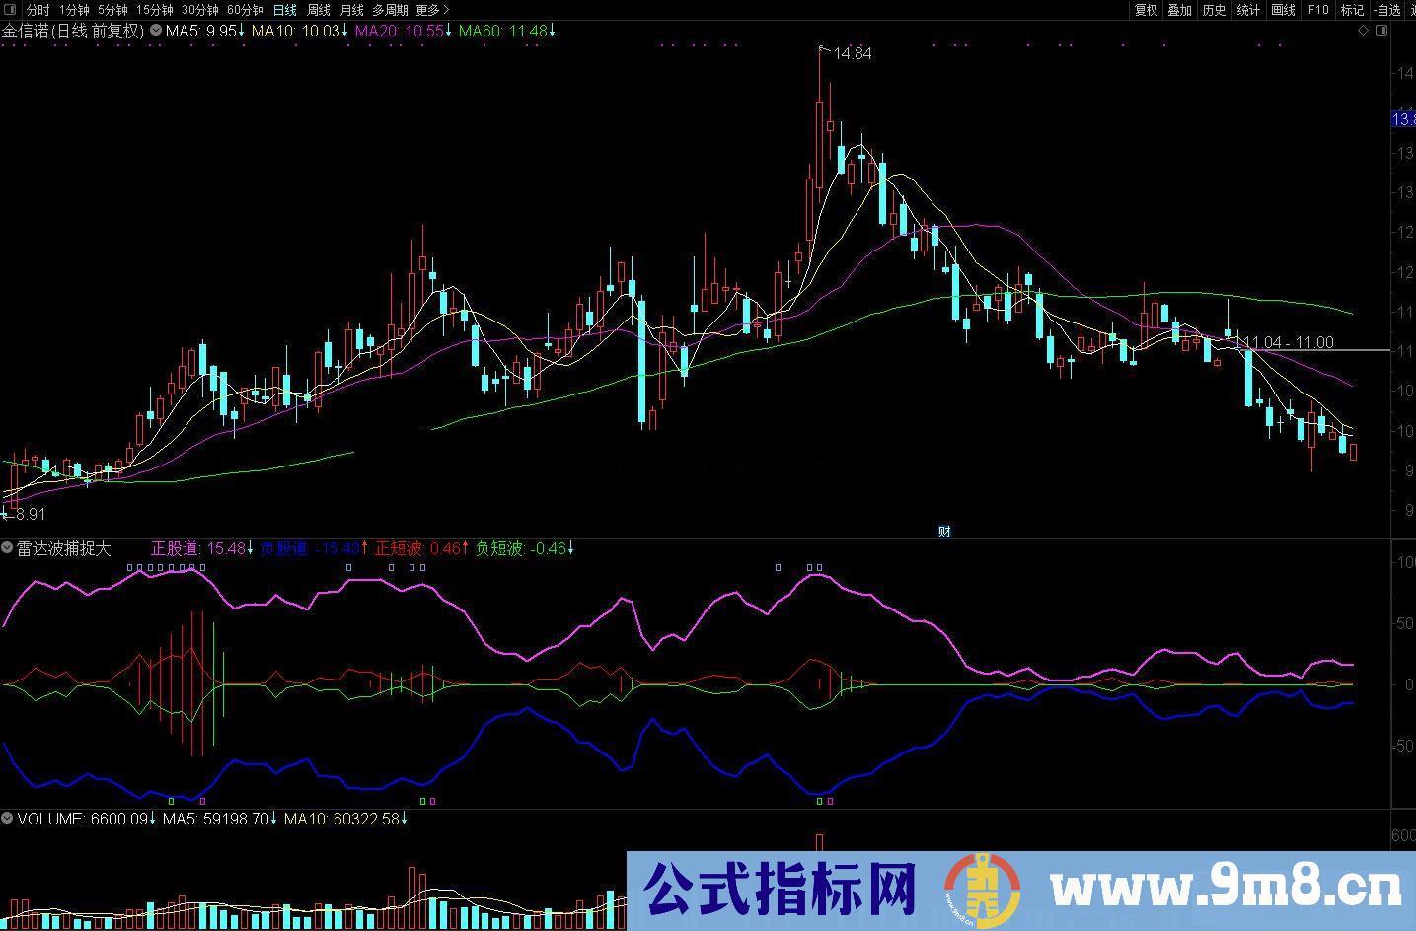1416x931 pixels.
Task: Open the 画线 drawing tool
Action: (1281, 10)
